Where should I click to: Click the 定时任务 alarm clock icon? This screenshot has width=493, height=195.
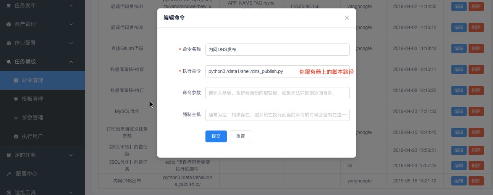9,155
